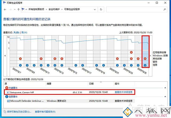Select the information icon on 2020/10/20

tap(103, 65)
